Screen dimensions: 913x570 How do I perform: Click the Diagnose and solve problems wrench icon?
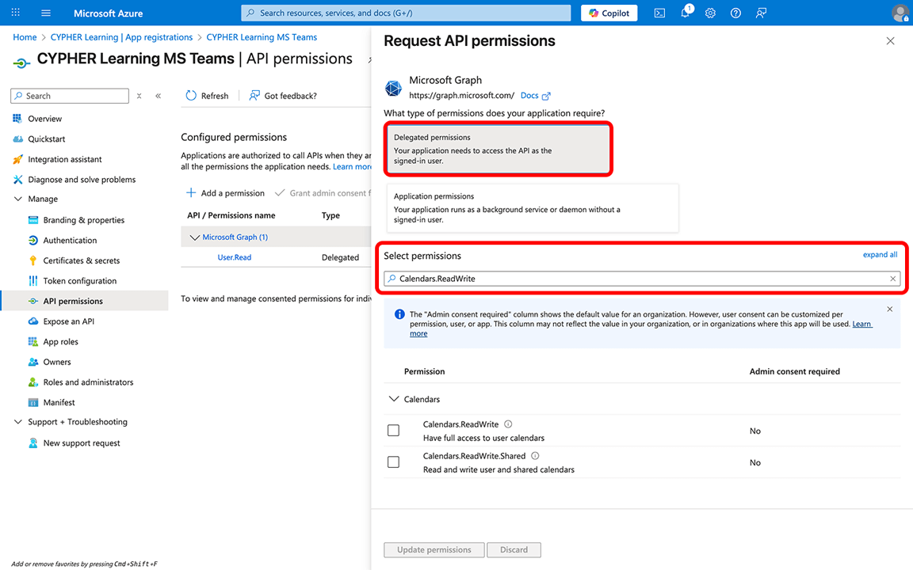point(17,180)
